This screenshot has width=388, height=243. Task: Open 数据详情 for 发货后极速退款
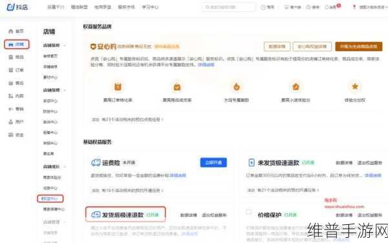[x=189, y=215]
